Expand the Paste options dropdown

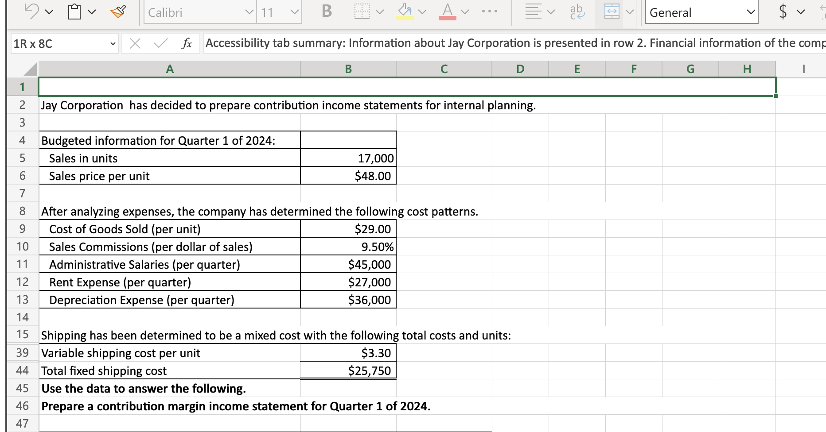pos(92,12)
